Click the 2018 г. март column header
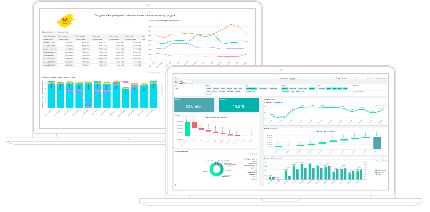Viewport: 430px width, 212px height. tap(100, 36)
